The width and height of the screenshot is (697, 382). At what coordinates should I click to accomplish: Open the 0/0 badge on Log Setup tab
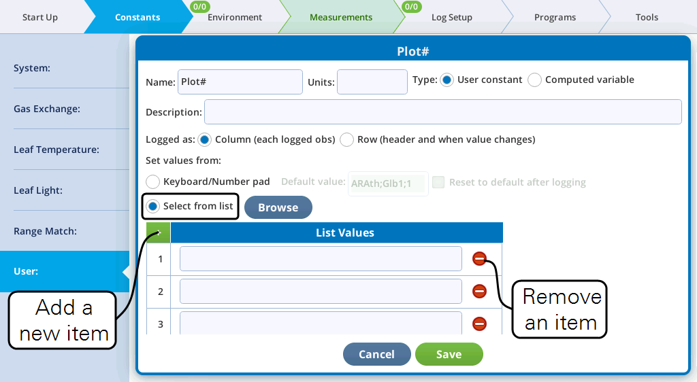(x=411, y=7)
